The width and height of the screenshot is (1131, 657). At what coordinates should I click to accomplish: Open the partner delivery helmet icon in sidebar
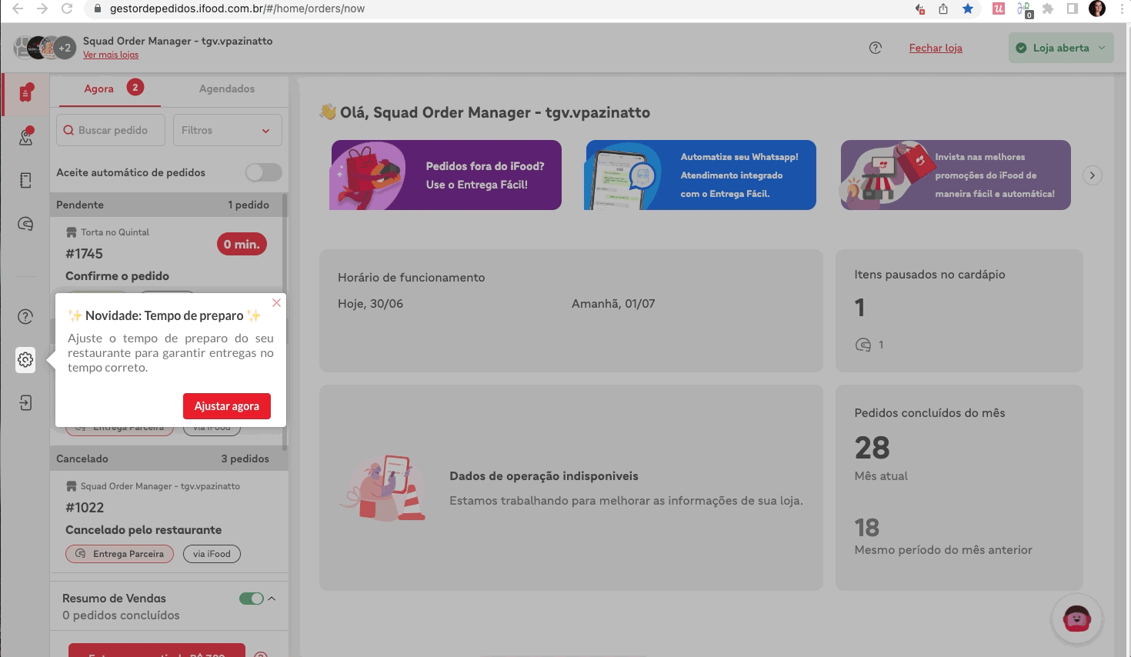pyautogui.click(x=25, y=224)
